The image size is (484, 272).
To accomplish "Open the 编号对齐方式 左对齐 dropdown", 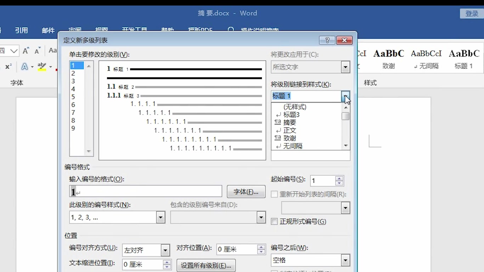I will coord(165,250).
